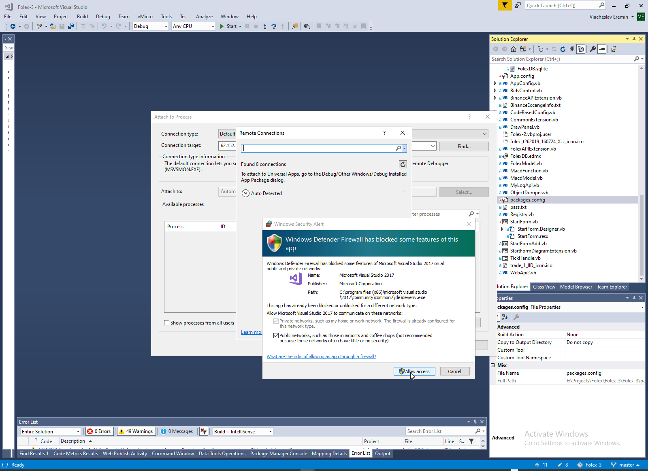Click the Home icon in Solution Explorer
This screenshot has height=471, width=648.
point(514,49)
